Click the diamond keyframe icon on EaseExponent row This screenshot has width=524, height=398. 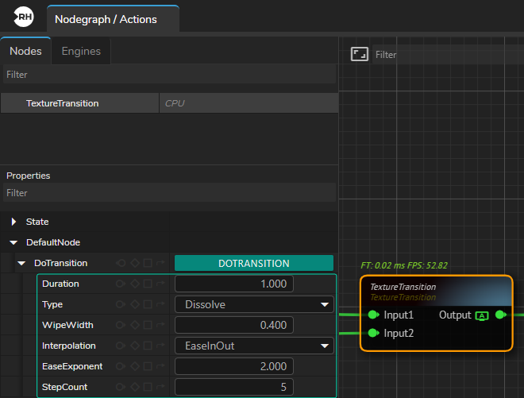135,366
